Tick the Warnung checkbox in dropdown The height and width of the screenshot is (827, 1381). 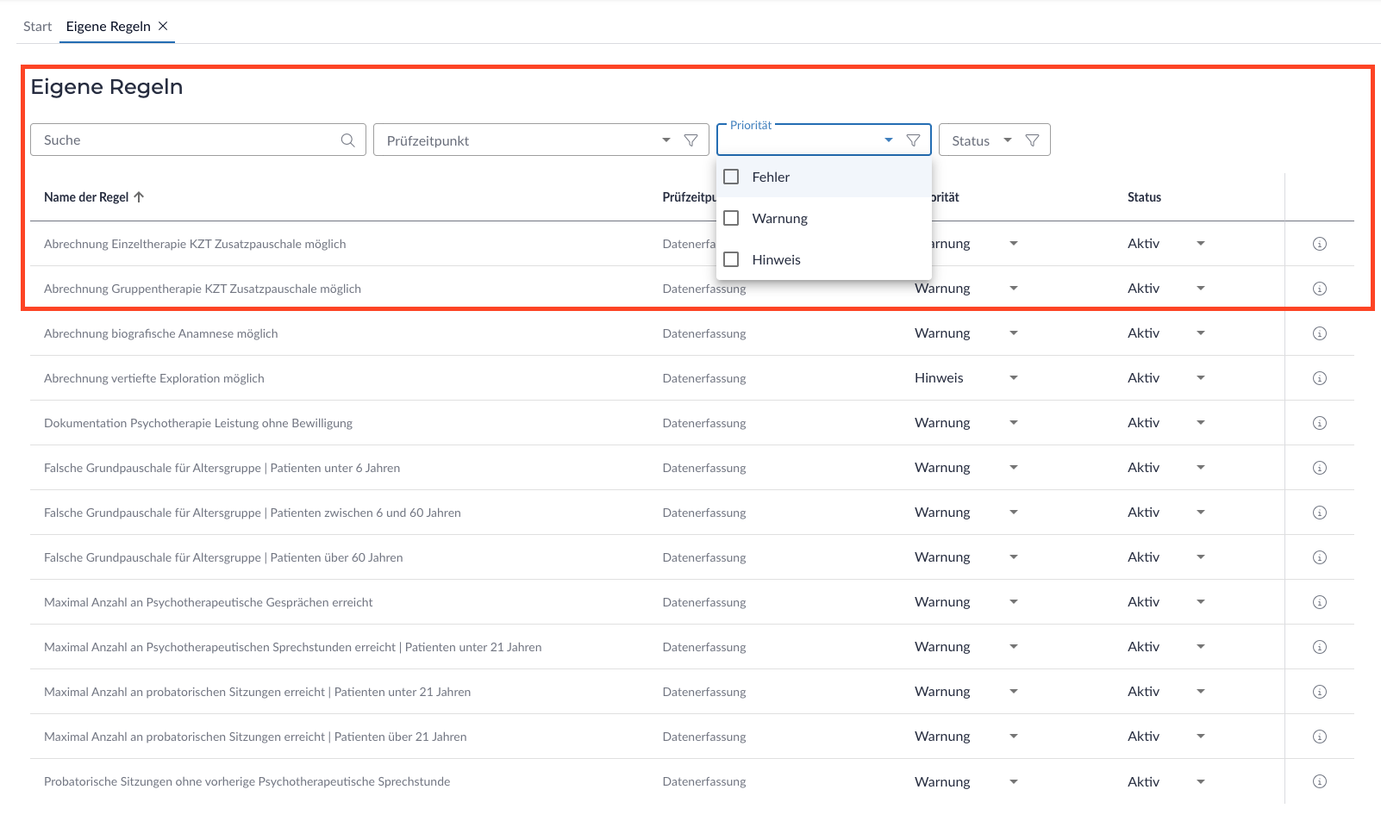[732, 218]
